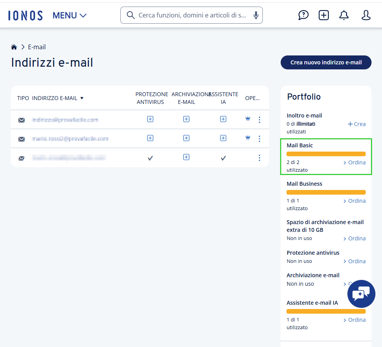The height and width of the screenshot is (347, 382).
Task: Open the three-dot options menu on the first row
Action: pyautogui.click(x=259, y=120)
